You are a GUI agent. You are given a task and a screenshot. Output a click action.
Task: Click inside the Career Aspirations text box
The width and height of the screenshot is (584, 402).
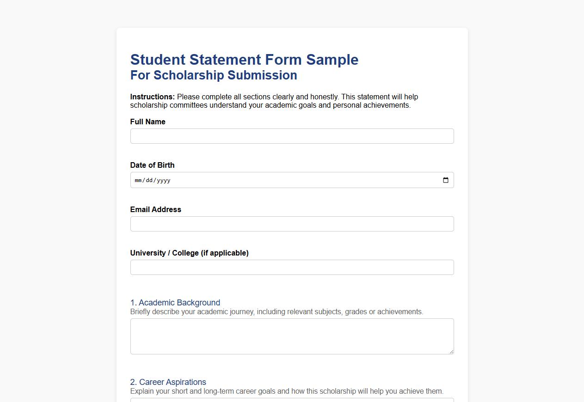pyautogui.click(x=292, y=400)
